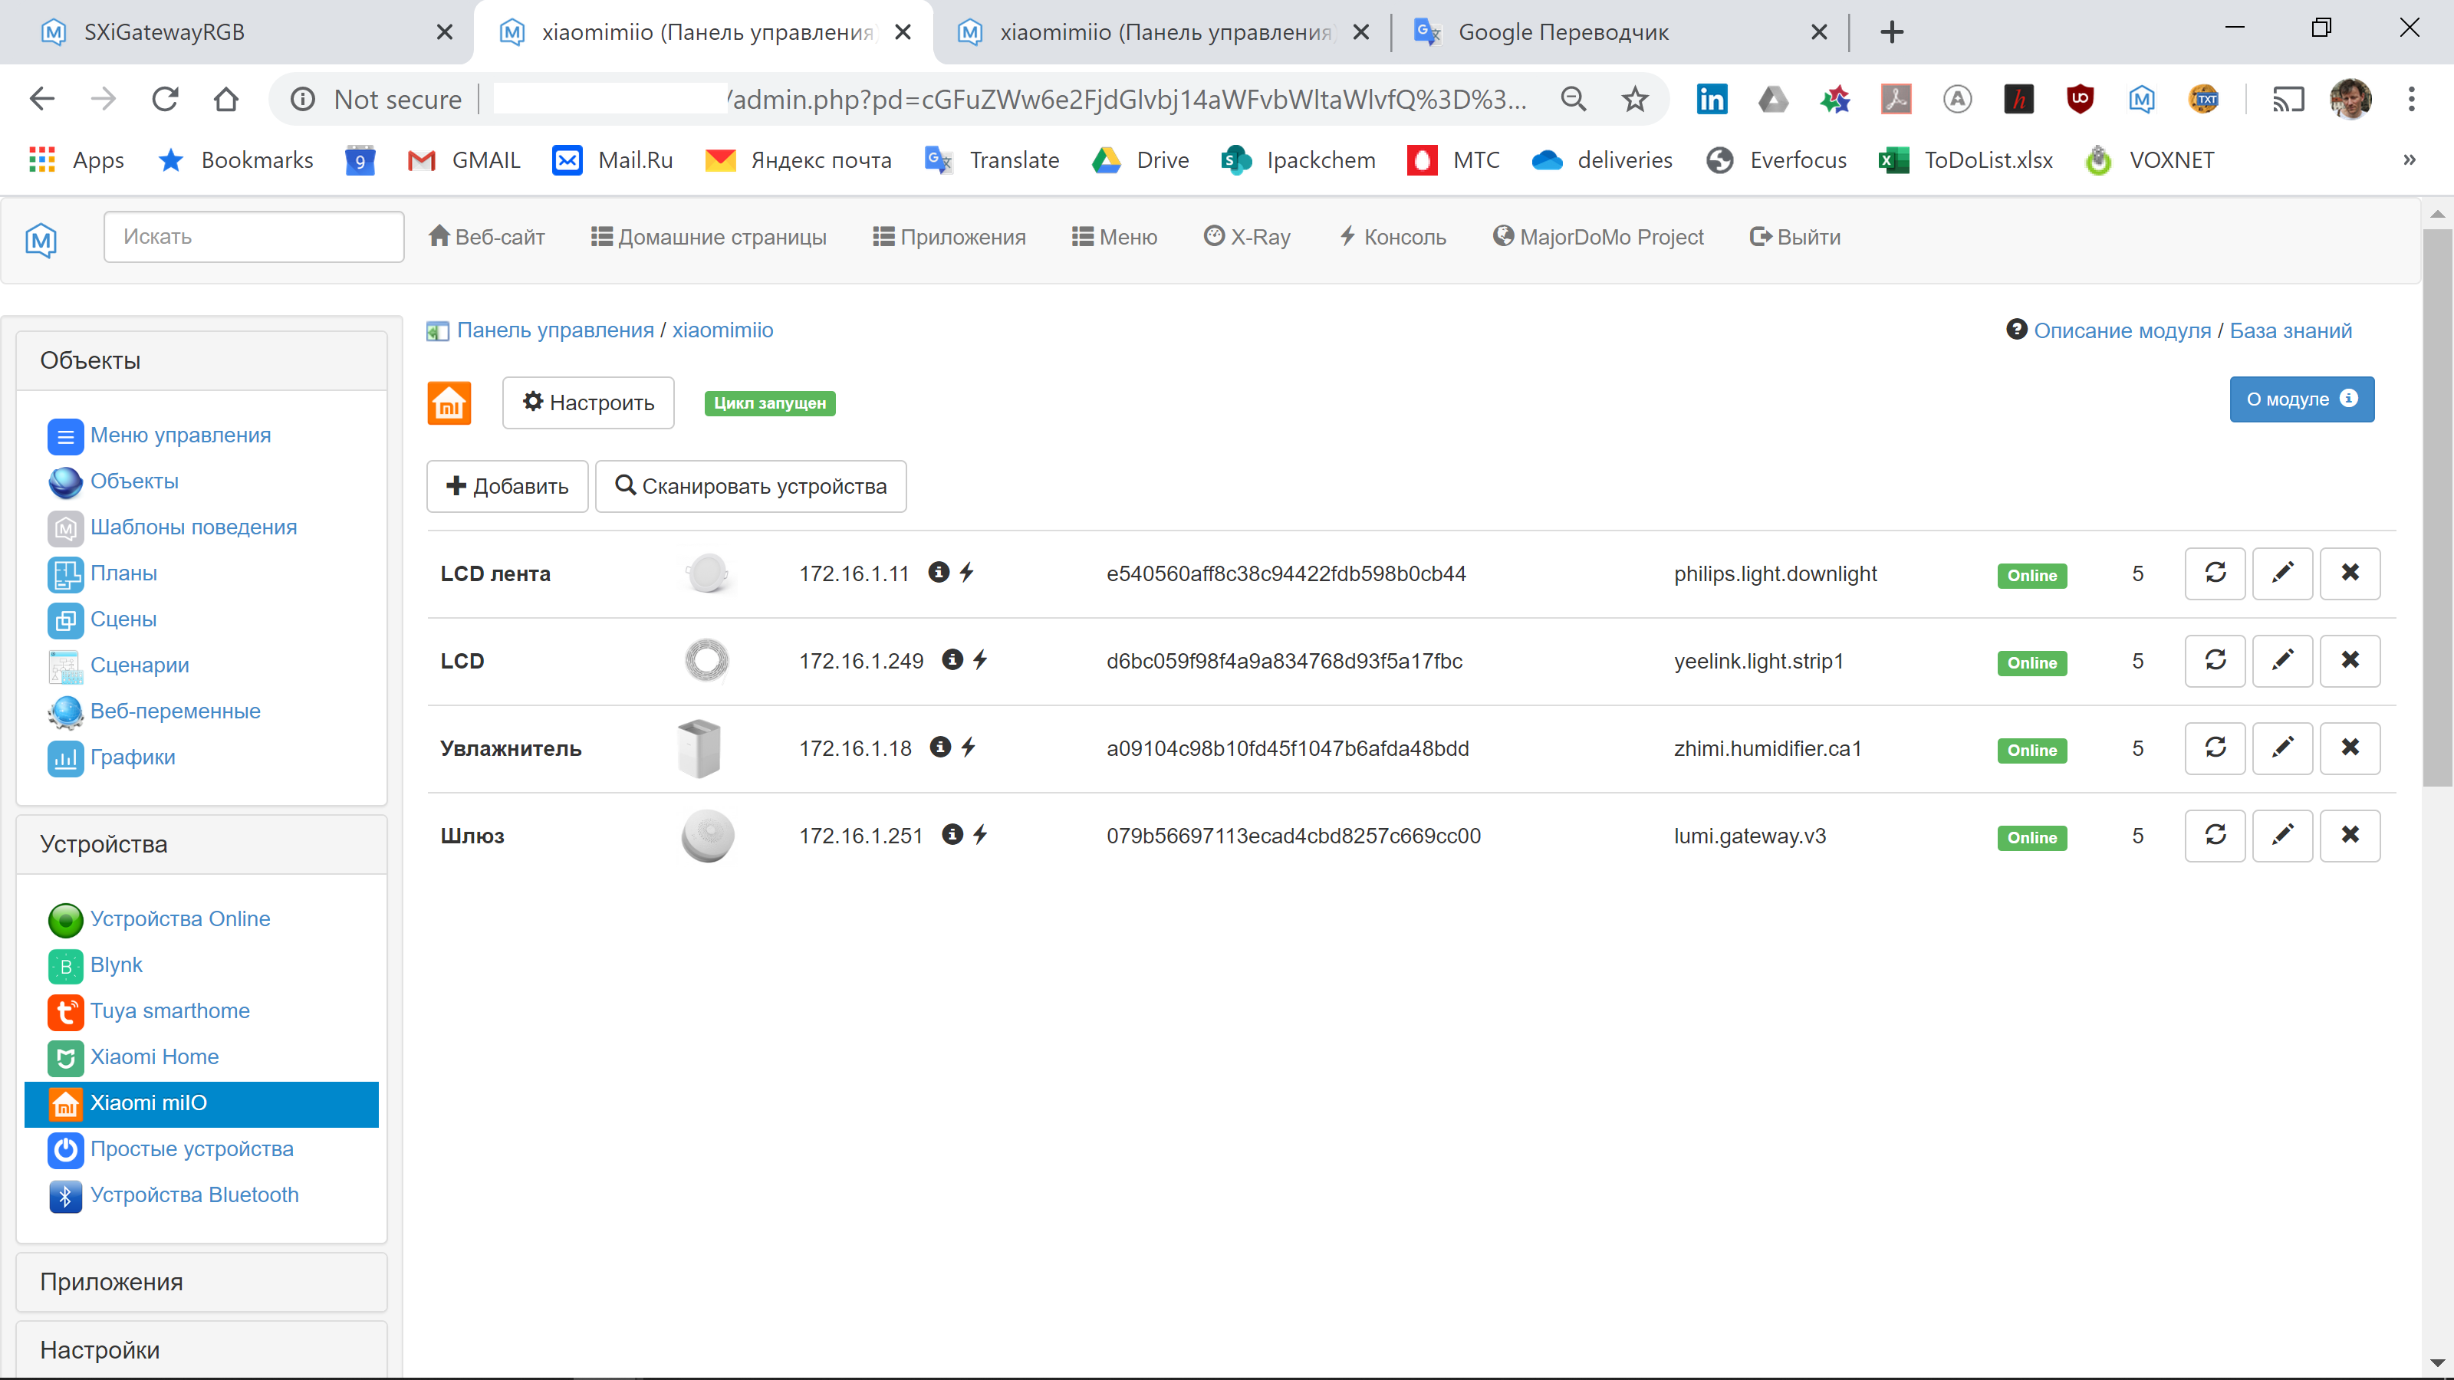Collapse the Устройства panel header
This screenshot has width=2454, height=1380.
104,844
